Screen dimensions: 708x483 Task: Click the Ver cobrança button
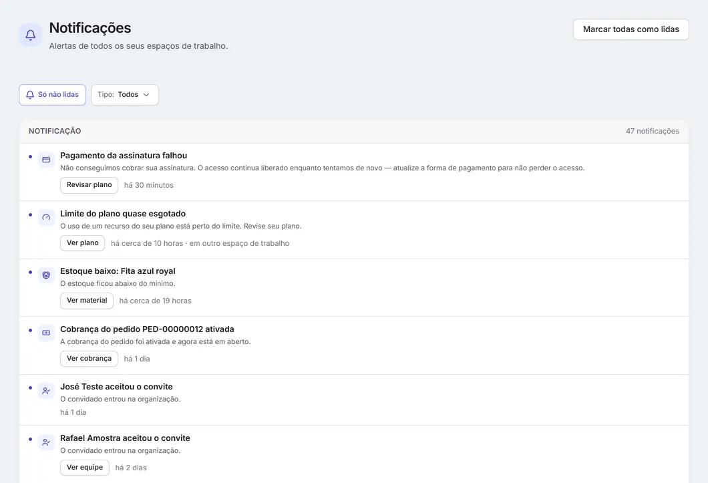tap(89, 359)
